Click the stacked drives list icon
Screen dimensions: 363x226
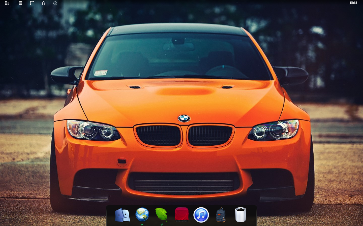coord(20,3)
